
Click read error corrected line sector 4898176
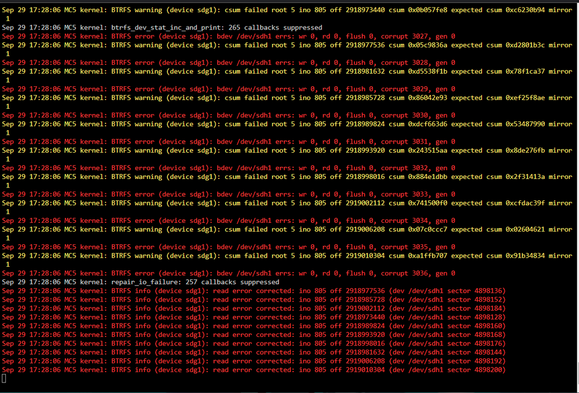tap(254, 343)
